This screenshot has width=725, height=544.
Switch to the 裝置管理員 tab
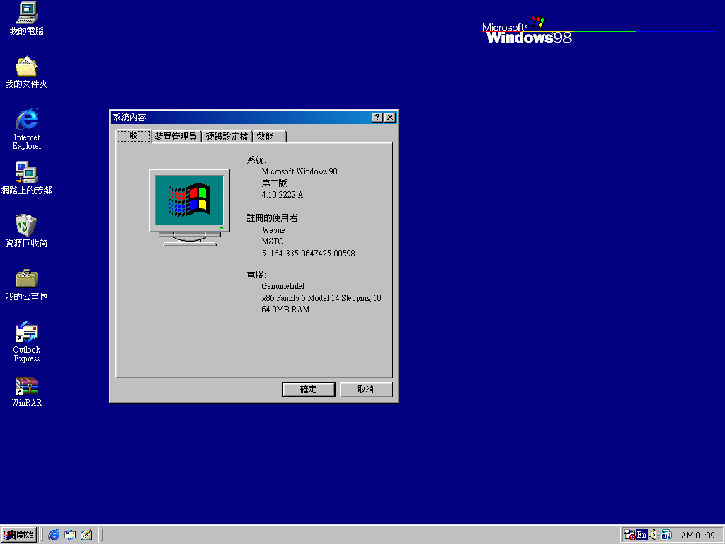[176, 137]
